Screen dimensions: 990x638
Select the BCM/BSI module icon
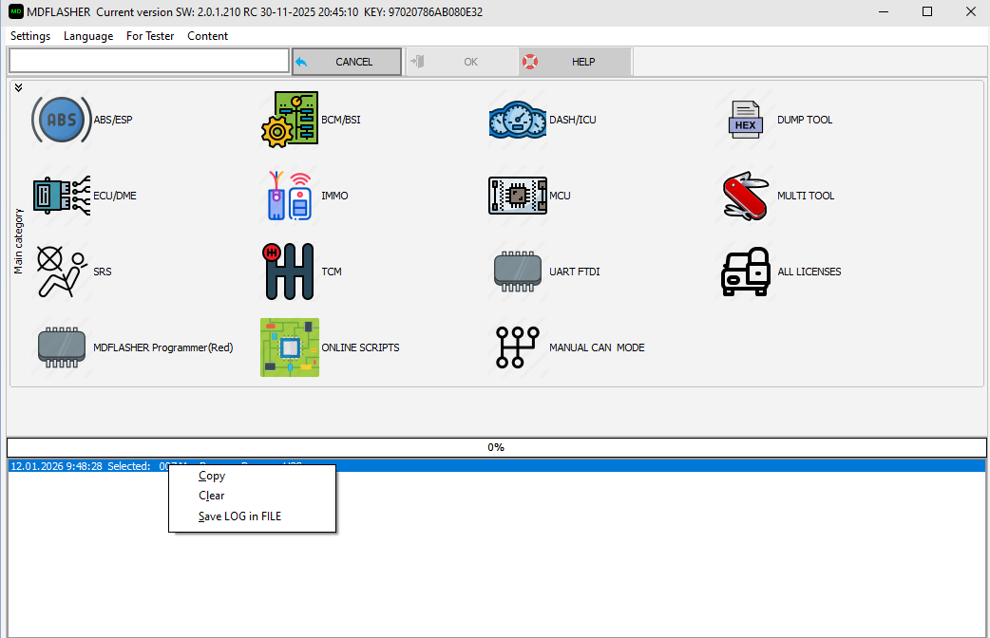[290, 121]
